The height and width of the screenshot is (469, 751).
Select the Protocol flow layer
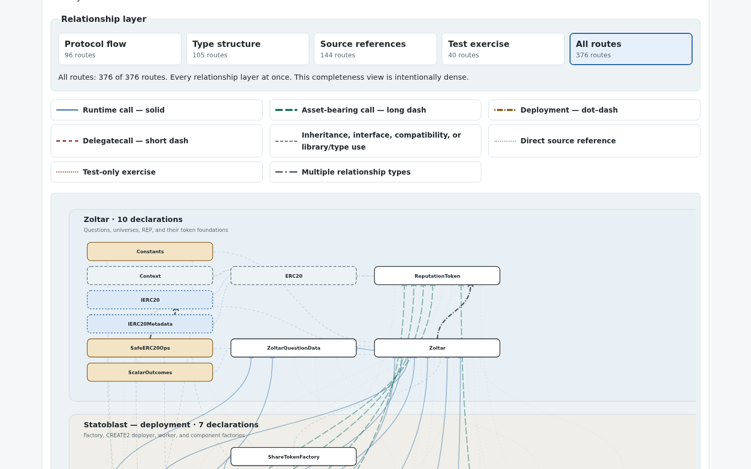point(120,49)
